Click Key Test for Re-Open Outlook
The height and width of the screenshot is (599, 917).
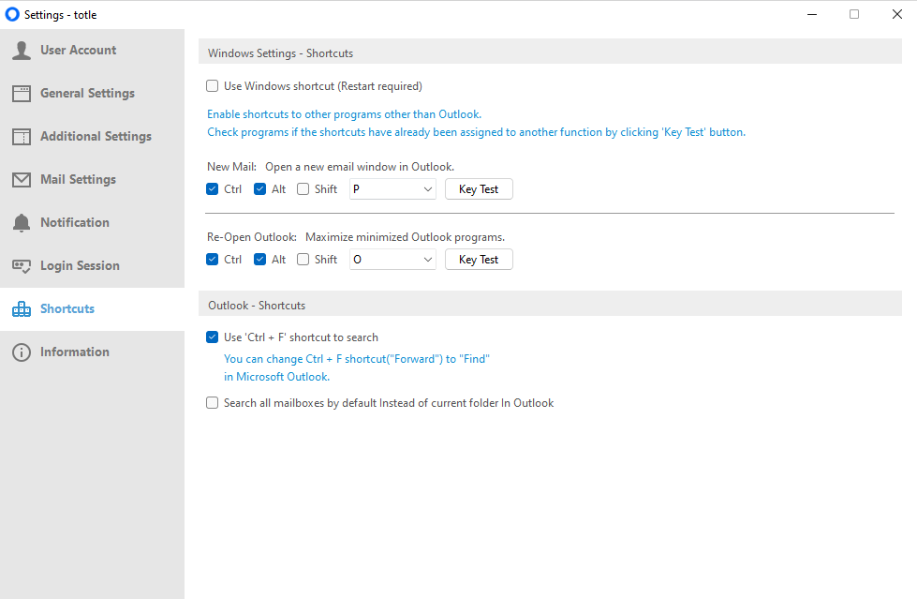[479, 260]
